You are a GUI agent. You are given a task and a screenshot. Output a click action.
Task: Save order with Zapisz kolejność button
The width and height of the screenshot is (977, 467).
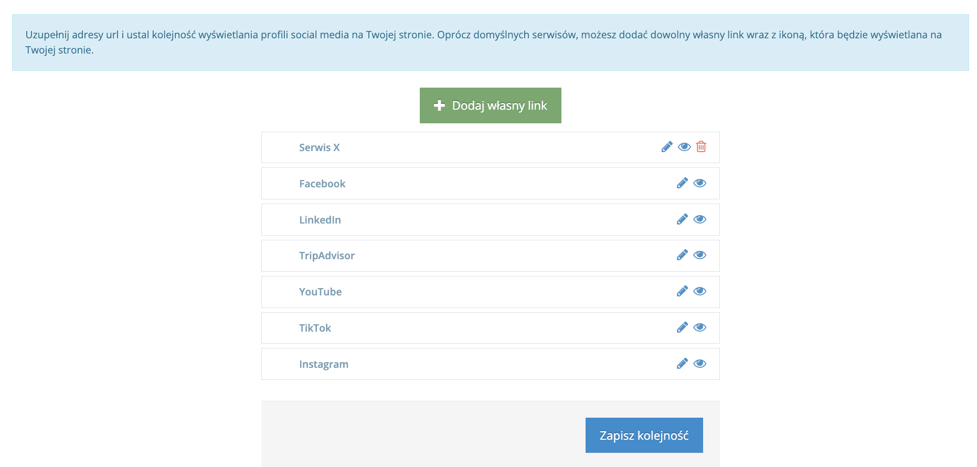(644, 435)
